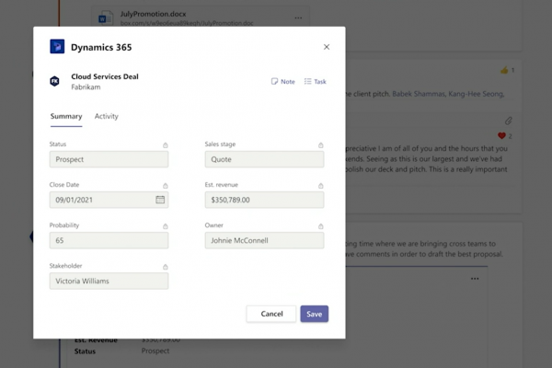Close the Dynamics 365 dialog

pyautogui.click(x=327, y=47)
